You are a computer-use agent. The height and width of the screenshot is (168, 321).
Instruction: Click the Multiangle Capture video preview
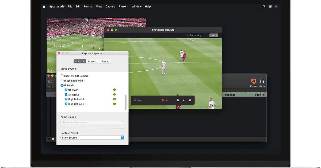[x=163, y=73]
